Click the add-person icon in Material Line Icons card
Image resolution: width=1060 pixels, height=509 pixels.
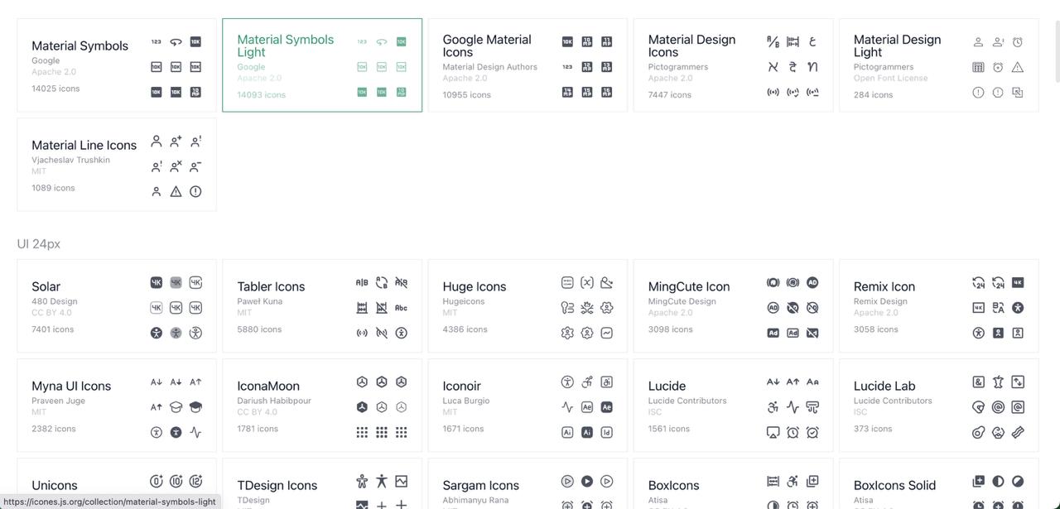pyautogui.click(x=176, y=142)
